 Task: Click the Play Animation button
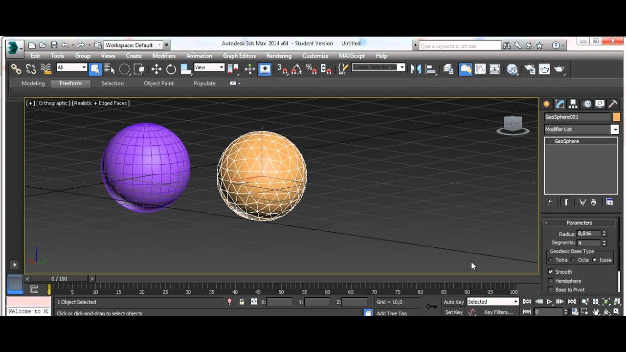(549, 302)
